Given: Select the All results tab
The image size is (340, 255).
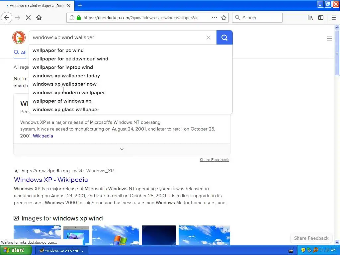Looking at the screenshot, I should [x=20, y=52].
